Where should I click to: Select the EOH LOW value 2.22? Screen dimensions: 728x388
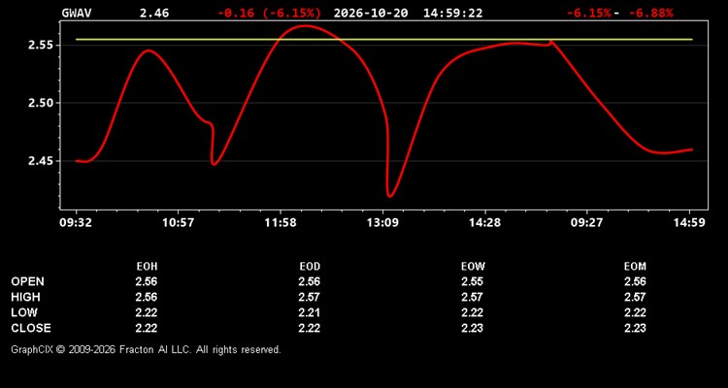coord(147,312)
